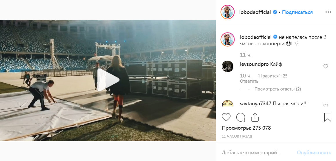Expand replies under levsoundpro comment
Screen dimensions: 336x161
coord(277,89)
